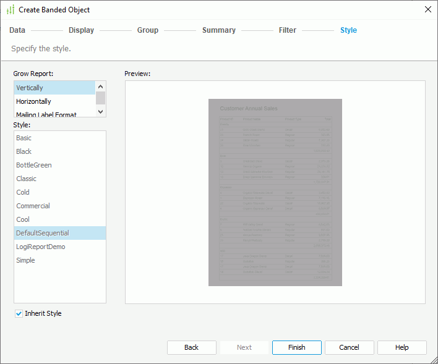The height and width of the screenshot is (364, 438).
Task: Choose the Commercial style
Action: [33, 206]
